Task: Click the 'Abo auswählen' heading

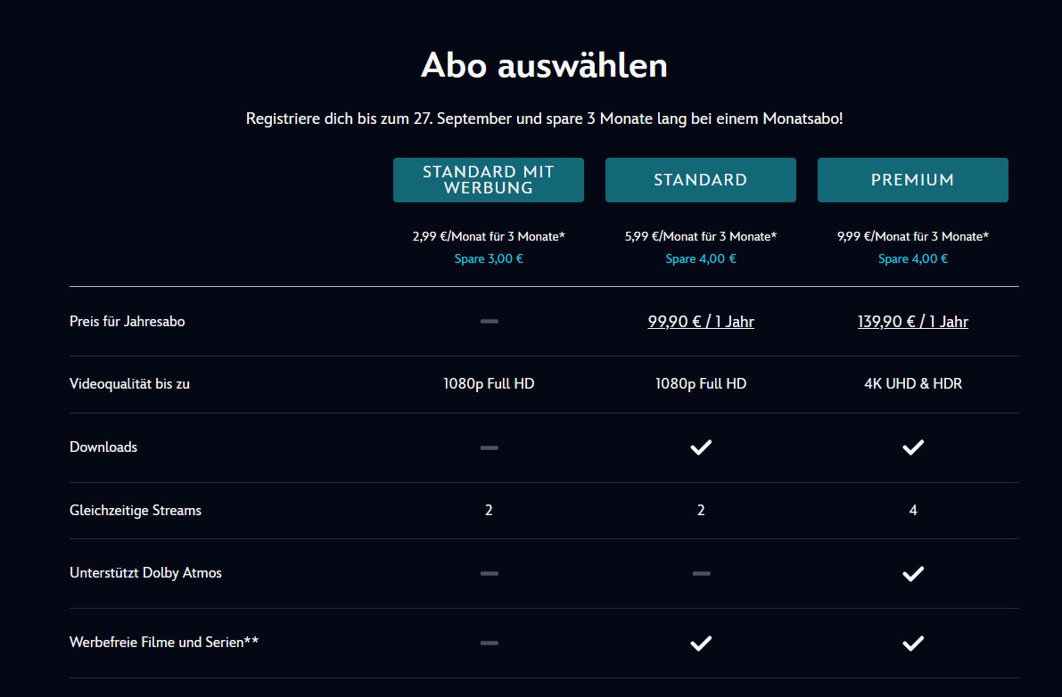Action: [544, 66]
